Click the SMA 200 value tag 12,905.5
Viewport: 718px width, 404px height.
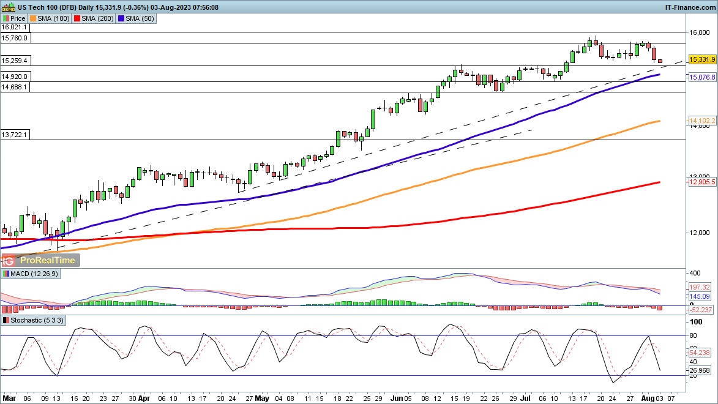click(x=702, y=182)
